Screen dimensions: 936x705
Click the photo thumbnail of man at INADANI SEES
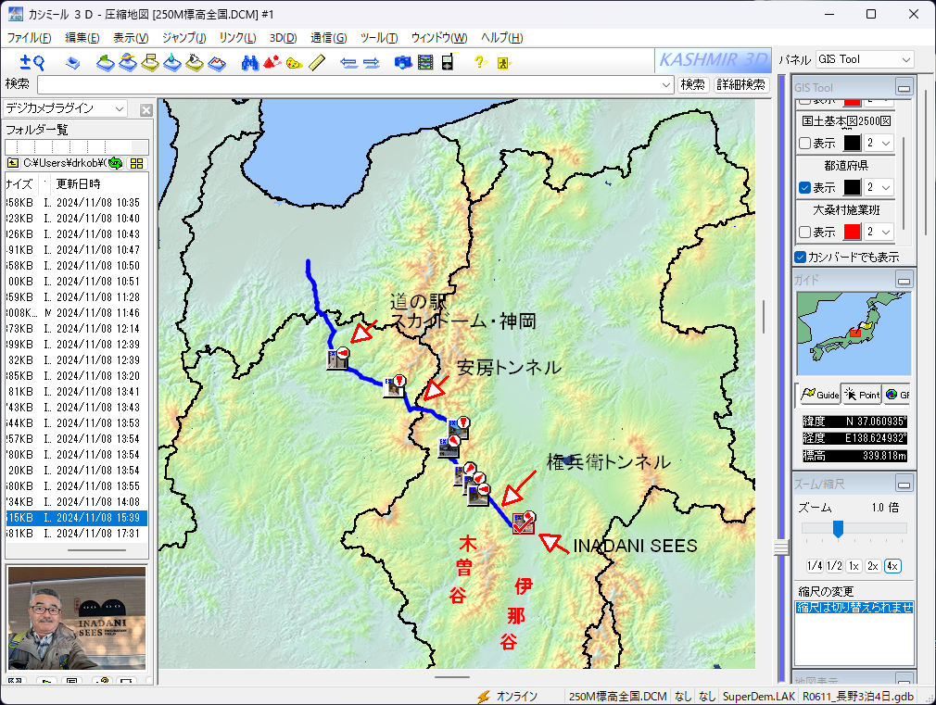coord(76,618)
